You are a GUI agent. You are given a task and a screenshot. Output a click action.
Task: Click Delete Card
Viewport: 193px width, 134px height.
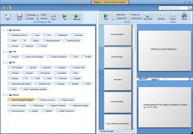119,18
